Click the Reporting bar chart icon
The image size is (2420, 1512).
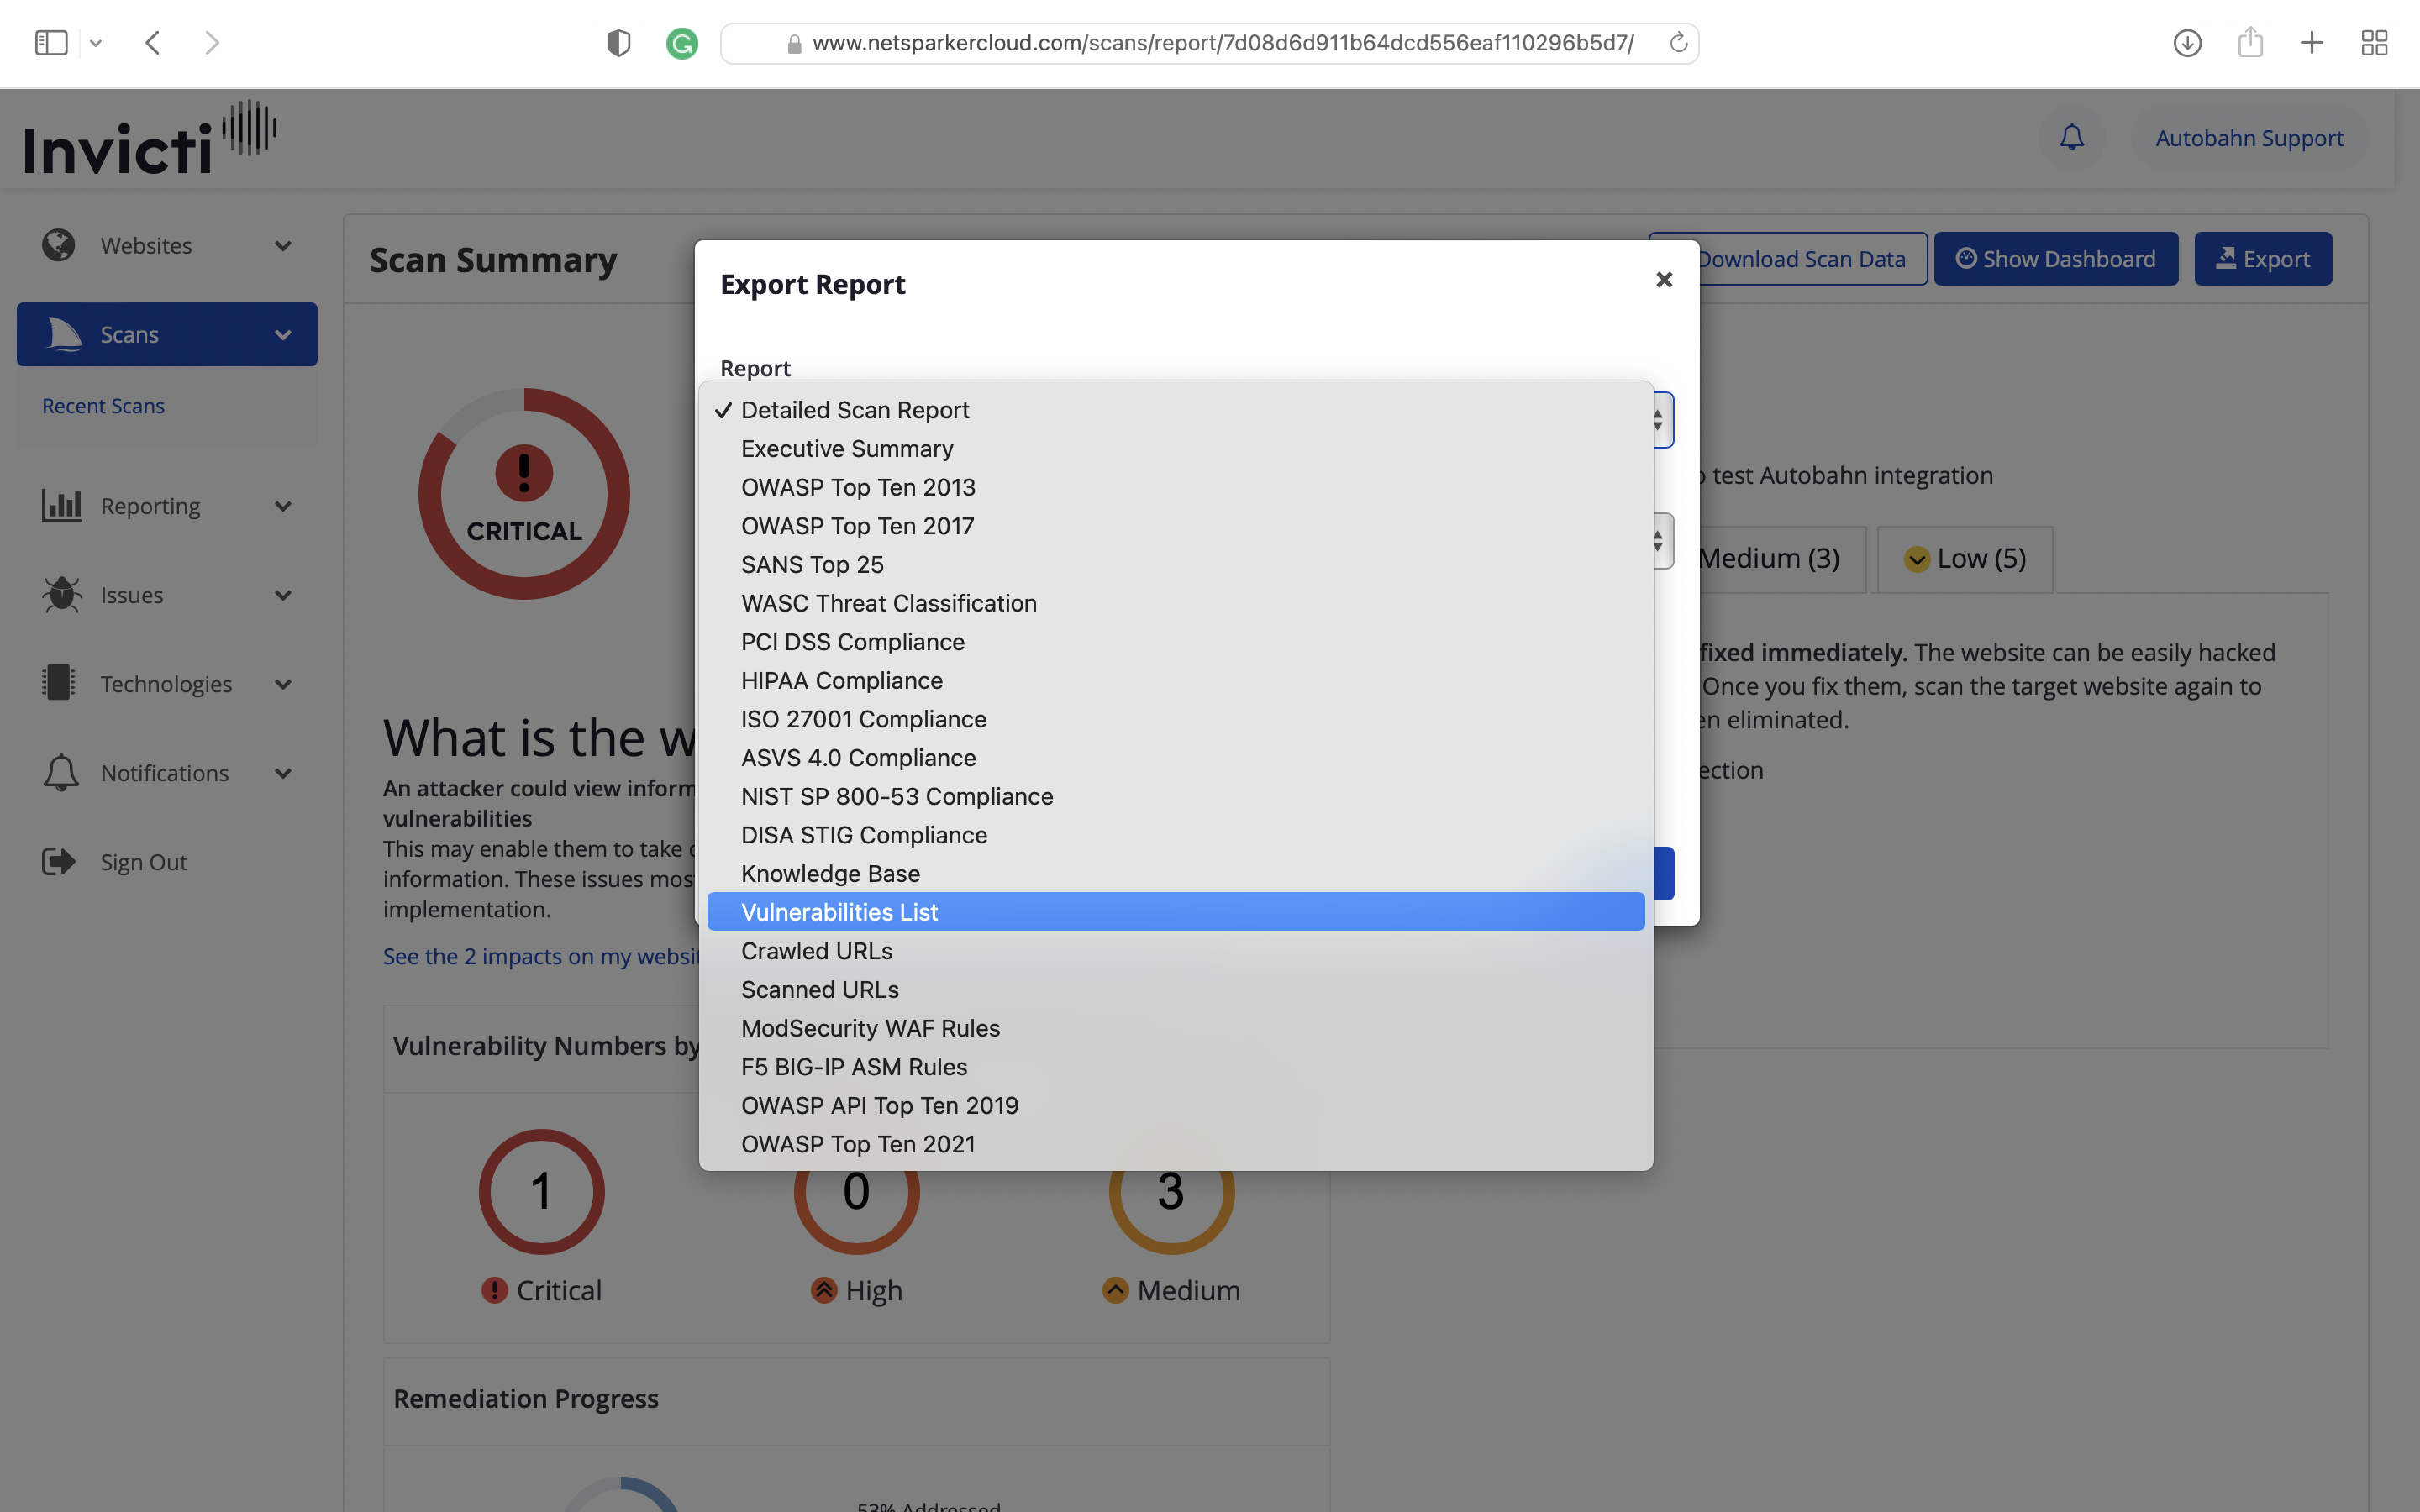tap(61, 505)
